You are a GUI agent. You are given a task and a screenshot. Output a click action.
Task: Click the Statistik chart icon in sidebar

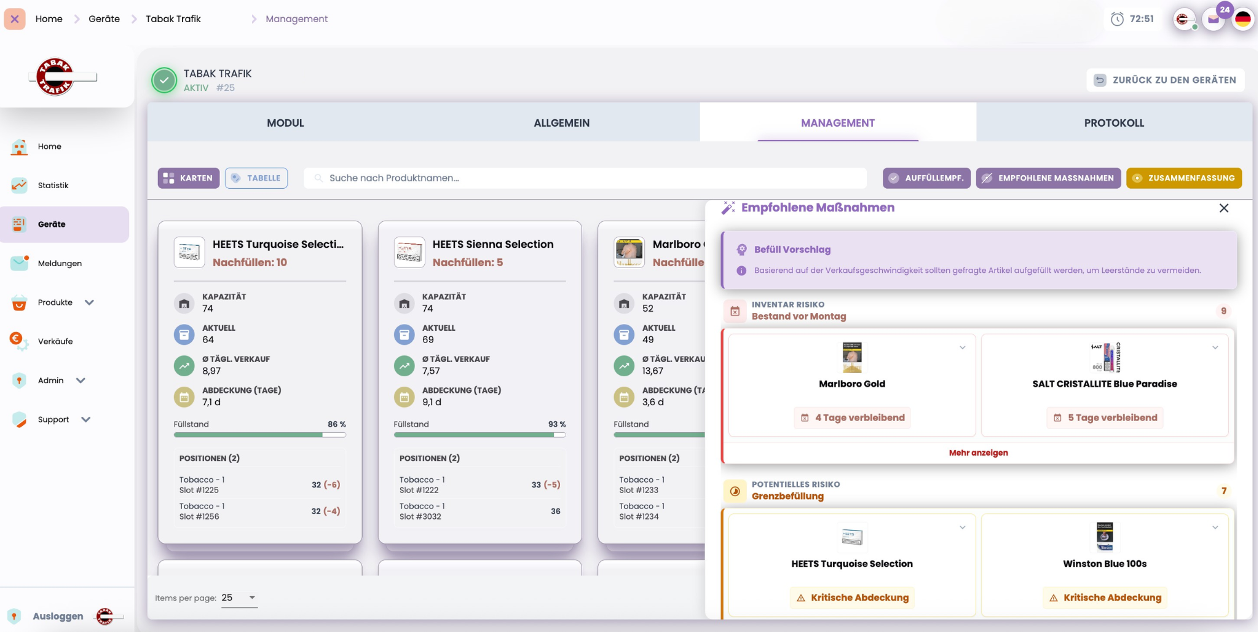[x=19, y=185]
